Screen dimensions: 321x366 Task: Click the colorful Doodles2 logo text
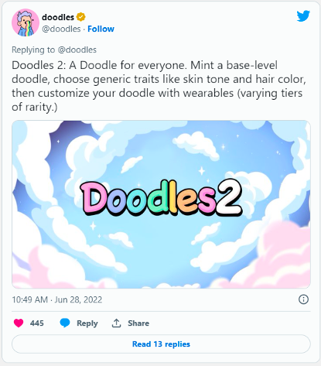(x=162, y=198)
